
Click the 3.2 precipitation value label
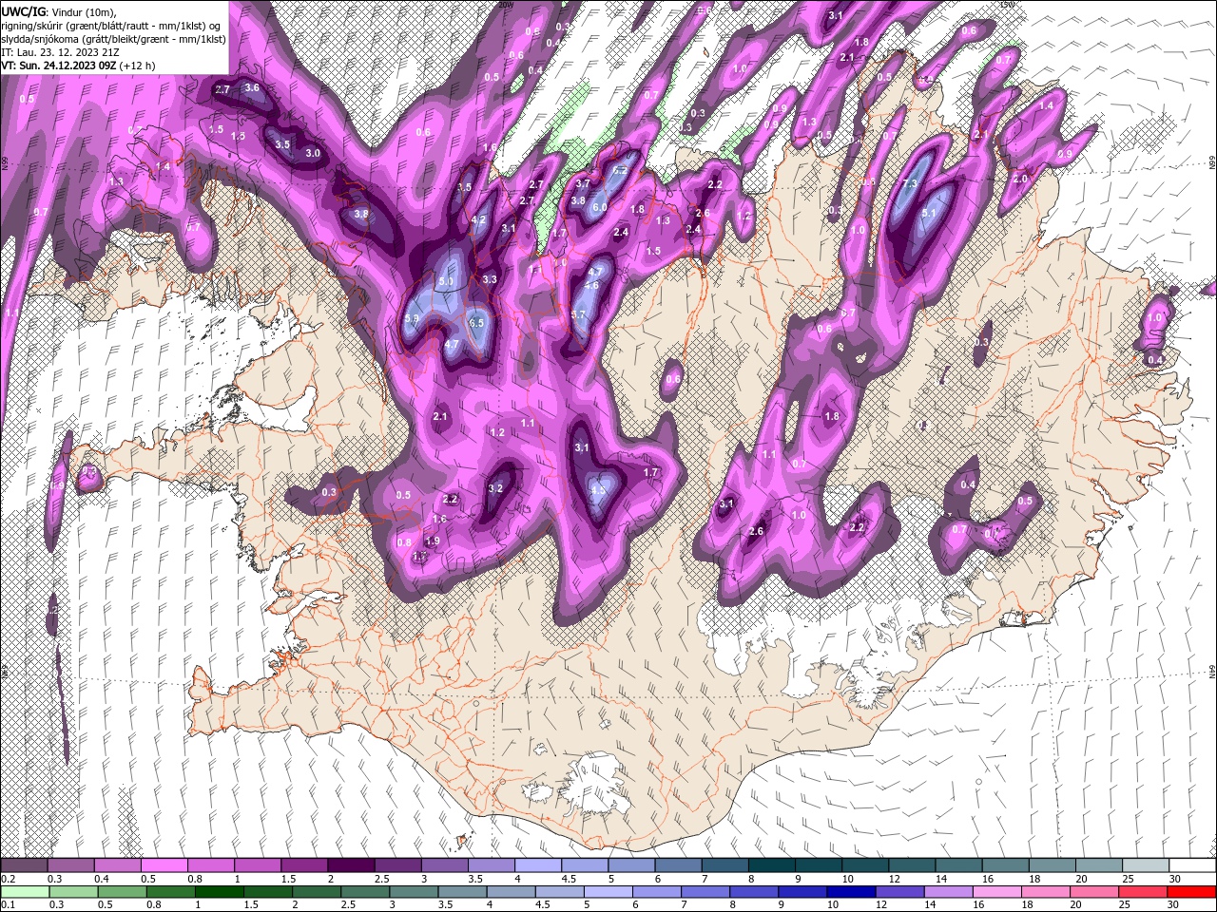[495, 488]
